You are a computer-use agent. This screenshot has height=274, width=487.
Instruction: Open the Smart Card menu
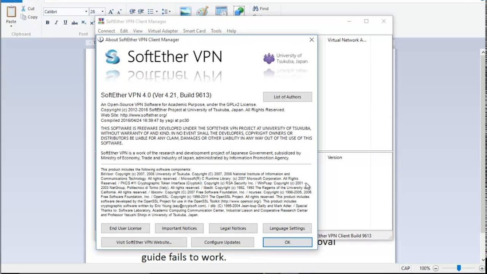(194, 31)
